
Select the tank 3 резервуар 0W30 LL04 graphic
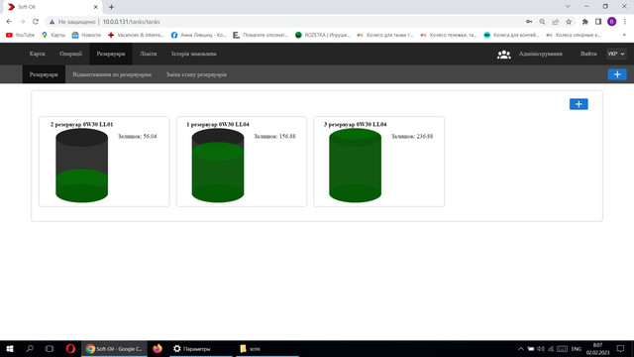click(355, 166)
